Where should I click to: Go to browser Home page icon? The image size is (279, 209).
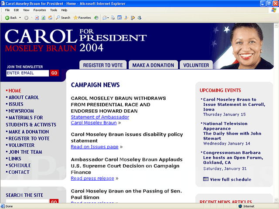tap(51, 18)
